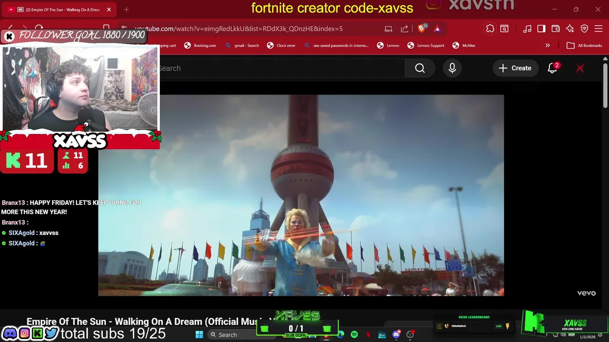This screenshot has width=609, height=342.
Task: Close the Empire Of The Sun browser tab
Action: 109,9
